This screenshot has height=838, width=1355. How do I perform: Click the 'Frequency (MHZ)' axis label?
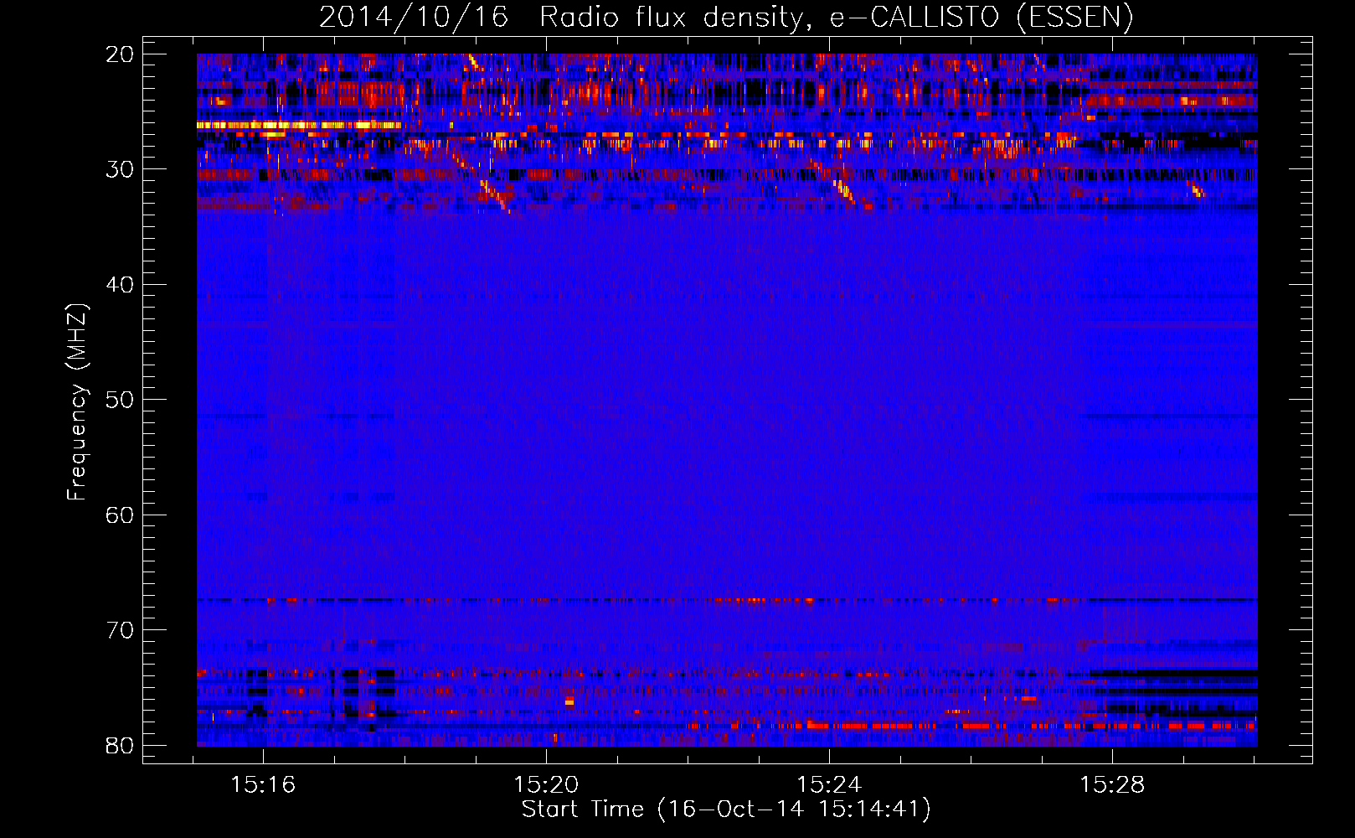click(77, 402)
